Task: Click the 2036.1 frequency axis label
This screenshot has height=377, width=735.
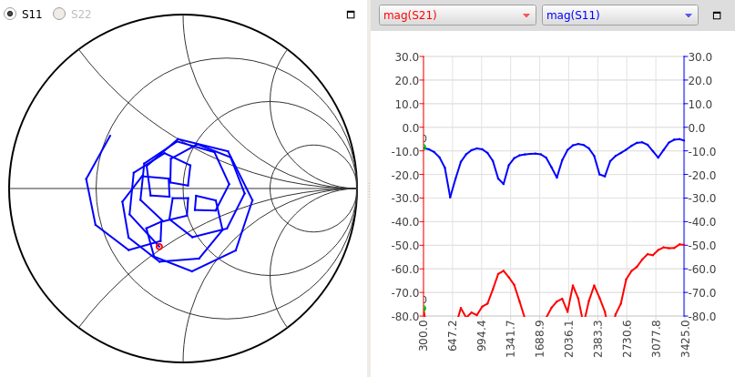Action: click(568, 340)
